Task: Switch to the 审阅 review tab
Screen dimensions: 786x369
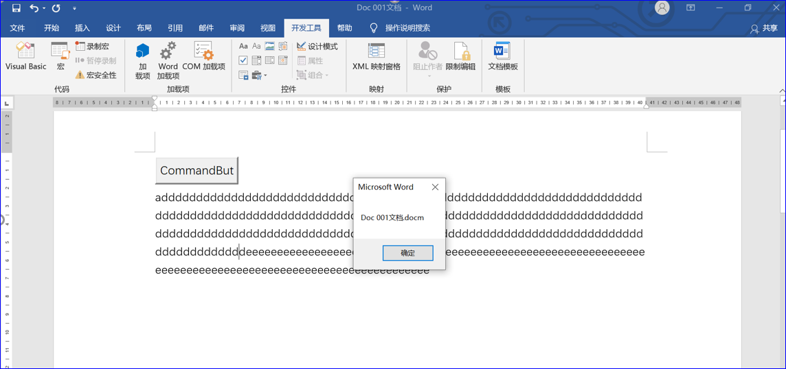Action: (x=237, y=28)
